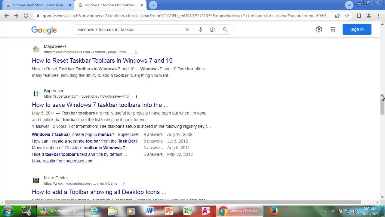
Task: Start a voice search
Action: (201, 30)
